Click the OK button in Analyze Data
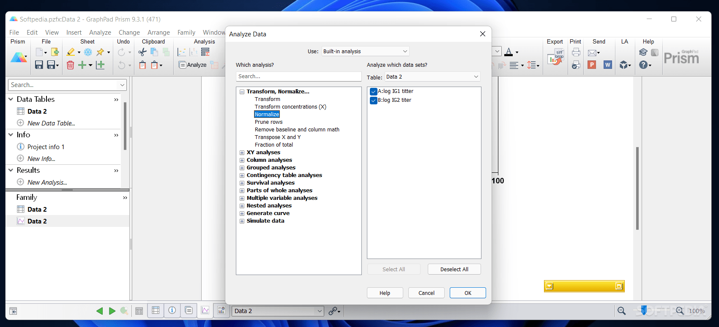 tap(468, 293)
